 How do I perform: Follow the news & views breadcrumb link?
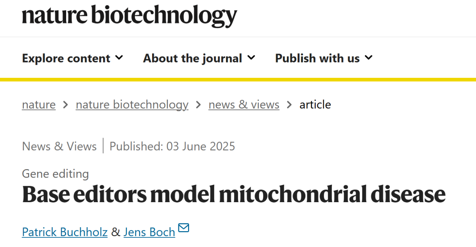click(x=244, y=105)
